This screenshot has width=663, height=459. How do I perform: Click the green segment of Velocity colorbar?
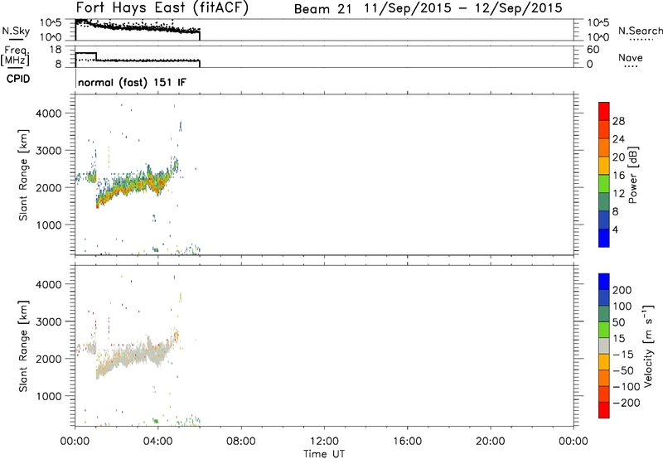click(x=604, y=330)
